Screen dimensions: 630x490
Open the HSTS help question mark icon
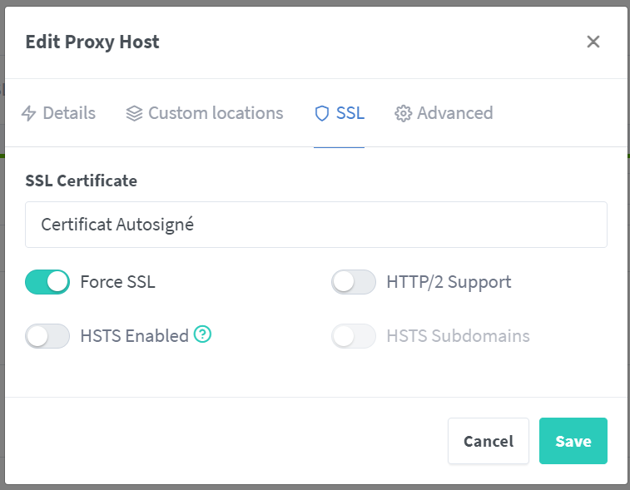pyautogui.click(x=202, y=334)
